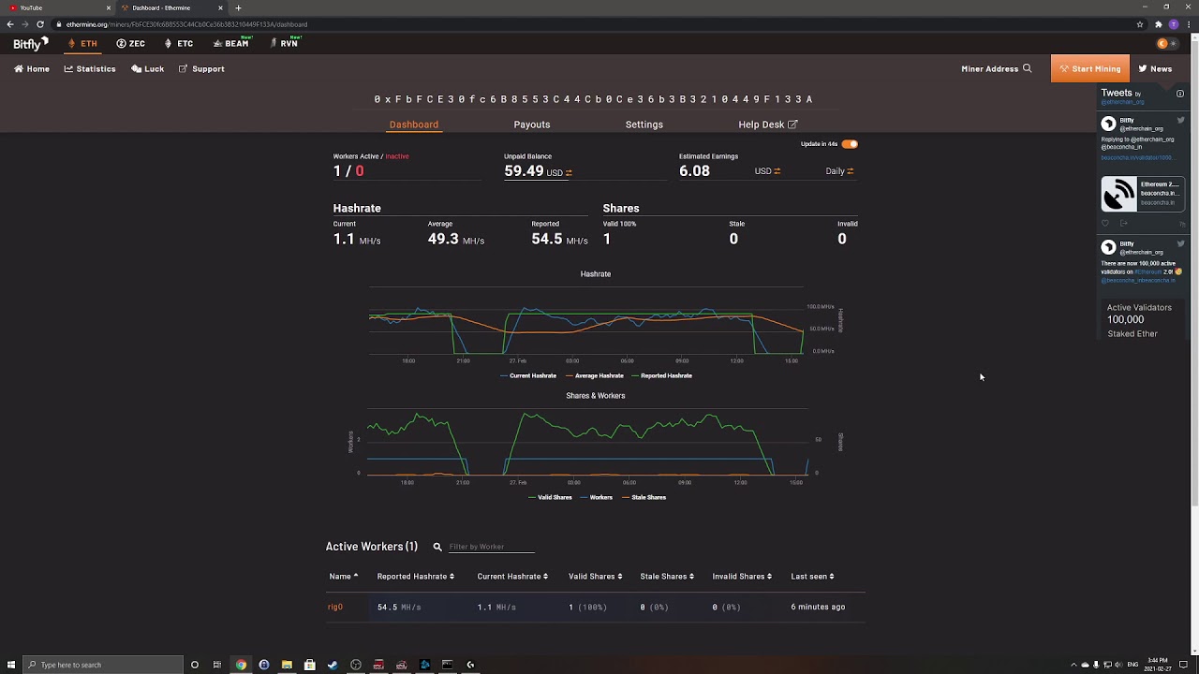Open the Bitfly logo homepage
Screen dimensions: 1199x674
(x=30, y=43)
